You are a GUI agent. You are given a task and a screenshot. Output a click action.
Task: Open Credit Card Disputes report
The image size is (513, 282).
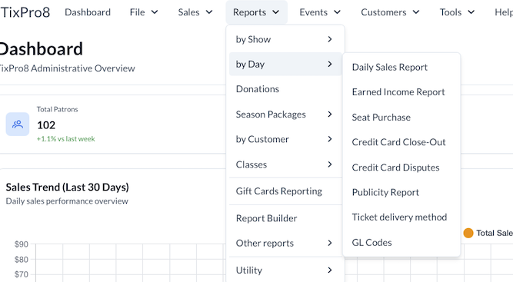pyautogui.click(x=401, y=168)
